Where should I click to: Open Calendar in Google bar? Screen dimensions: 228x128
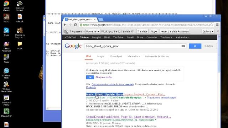152,37
